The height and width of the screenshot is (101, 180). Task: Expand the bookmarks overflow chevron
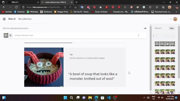[176, 12]
